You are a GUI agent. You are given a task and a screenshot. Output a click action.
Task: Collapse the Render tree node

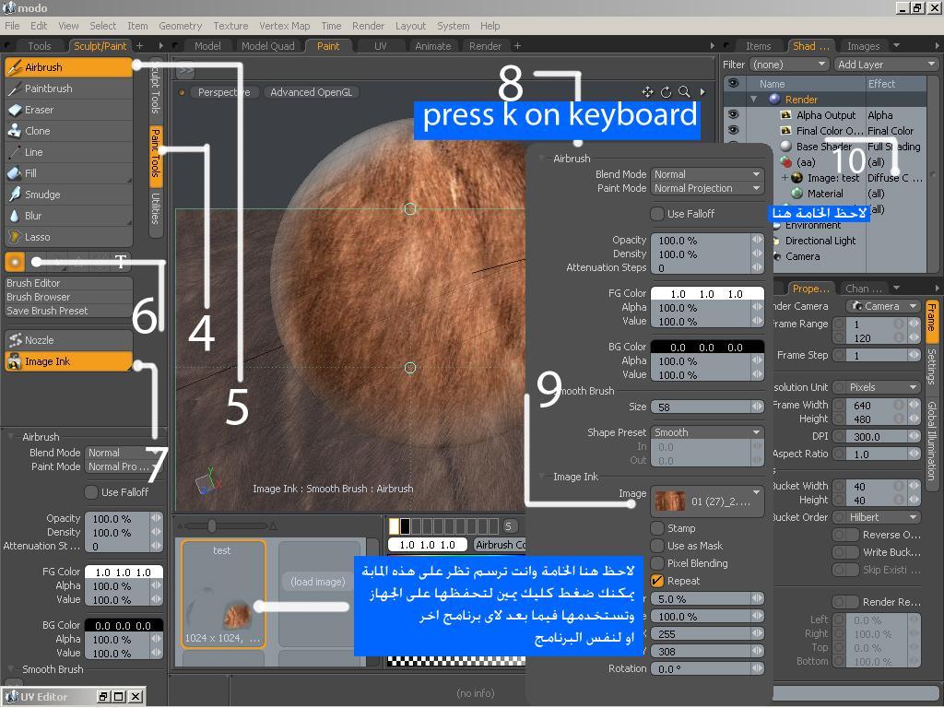(x=754, y=100)
